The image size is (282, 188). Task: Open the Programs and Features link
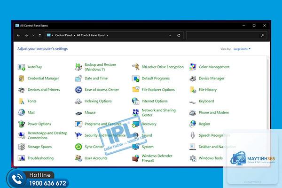click(103, 124)
